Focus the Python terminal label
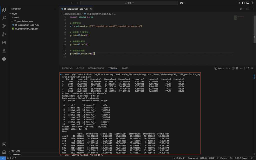Screen dimensions: 256x160 pyautogui.click(x=219, y=68)
